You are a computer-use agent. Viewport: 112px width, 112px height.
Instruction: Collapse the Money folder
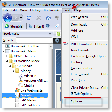[x=13, y=71]
